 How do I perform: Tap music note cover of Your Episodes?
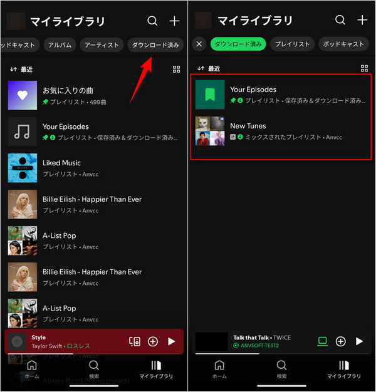(x=23, y=132)
